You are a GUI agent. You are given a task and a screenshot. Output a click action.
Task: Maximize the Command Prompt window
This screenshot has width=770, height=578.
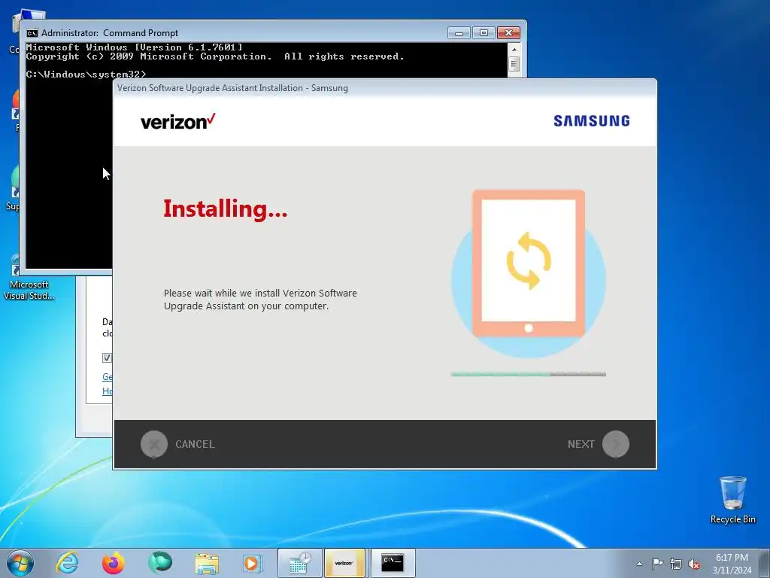pyautogui.click(x=484, y=33)
